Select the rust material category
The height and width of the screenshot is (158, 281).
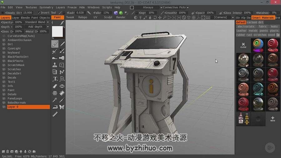pyautogui.click(x=249, y=35)
